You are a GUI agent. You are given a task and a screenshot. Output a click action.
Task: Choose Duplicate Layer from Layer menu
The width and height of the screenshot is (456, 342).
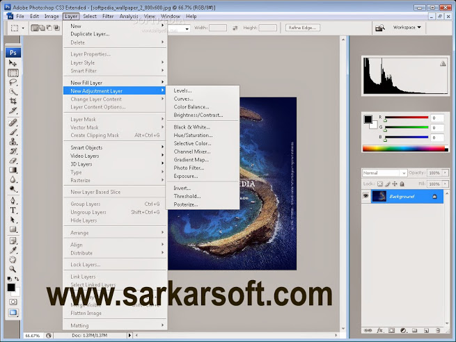90,34
